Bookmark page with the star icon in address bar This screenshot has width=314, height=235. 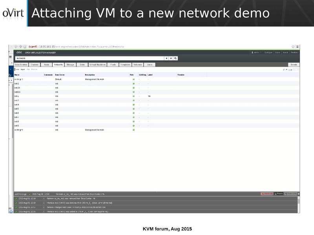click(293, 47)
